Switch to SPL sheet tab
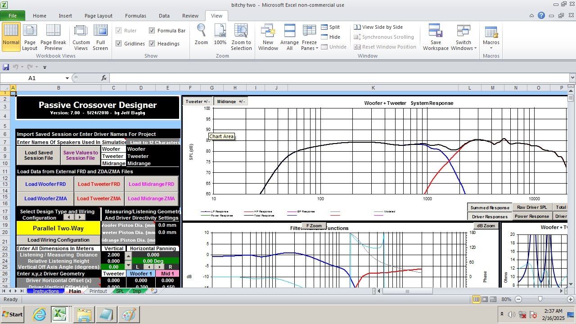The height and width of the screenshot is (324, 576). pyautogui.click(x=120, y=291)
